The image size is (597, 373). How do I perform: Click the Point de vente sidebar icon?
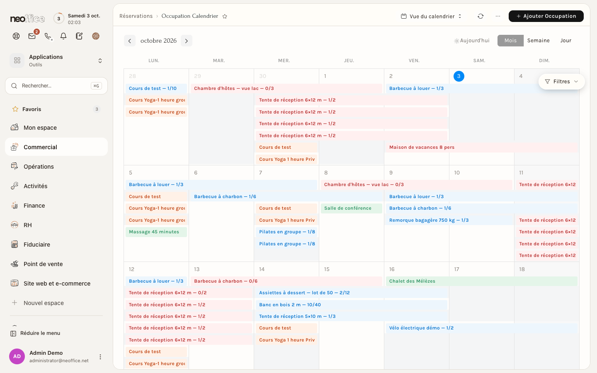point(15,264)
